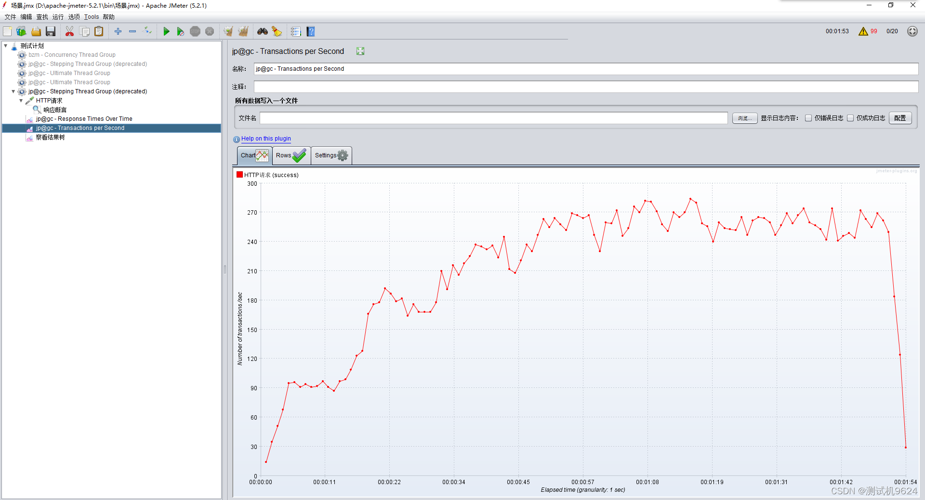The width and height of the screenshot is (925, 500).
Task: Open the Help on this plugin link
Action: click(x=266, y=139)
